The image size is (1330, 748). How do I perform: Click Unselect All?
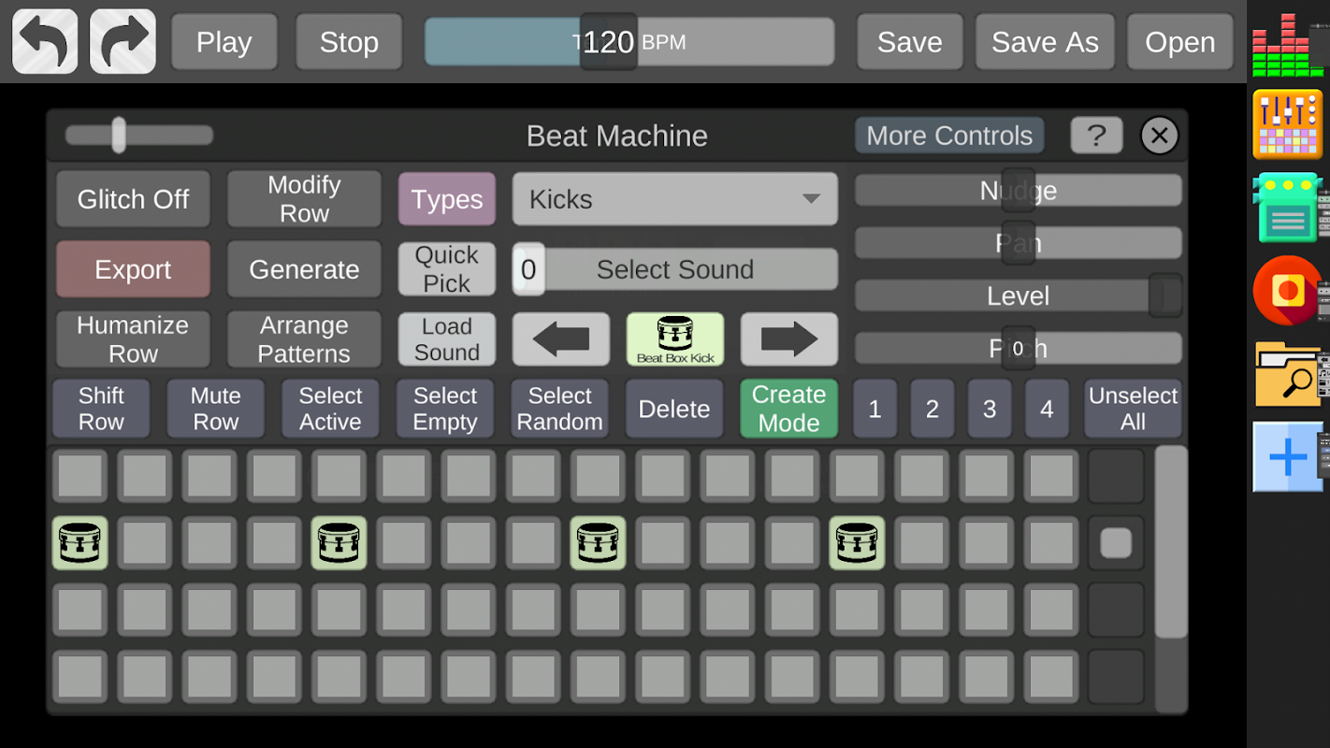tap(1133, 409)
